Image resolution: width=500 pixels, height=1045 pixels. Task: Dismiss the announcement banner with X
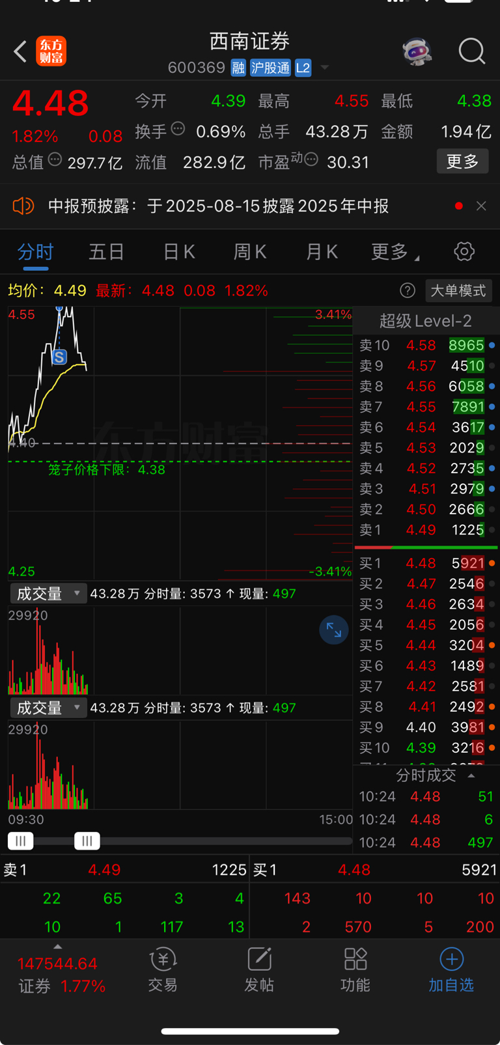pyautogui.click(x=481, y=206)
